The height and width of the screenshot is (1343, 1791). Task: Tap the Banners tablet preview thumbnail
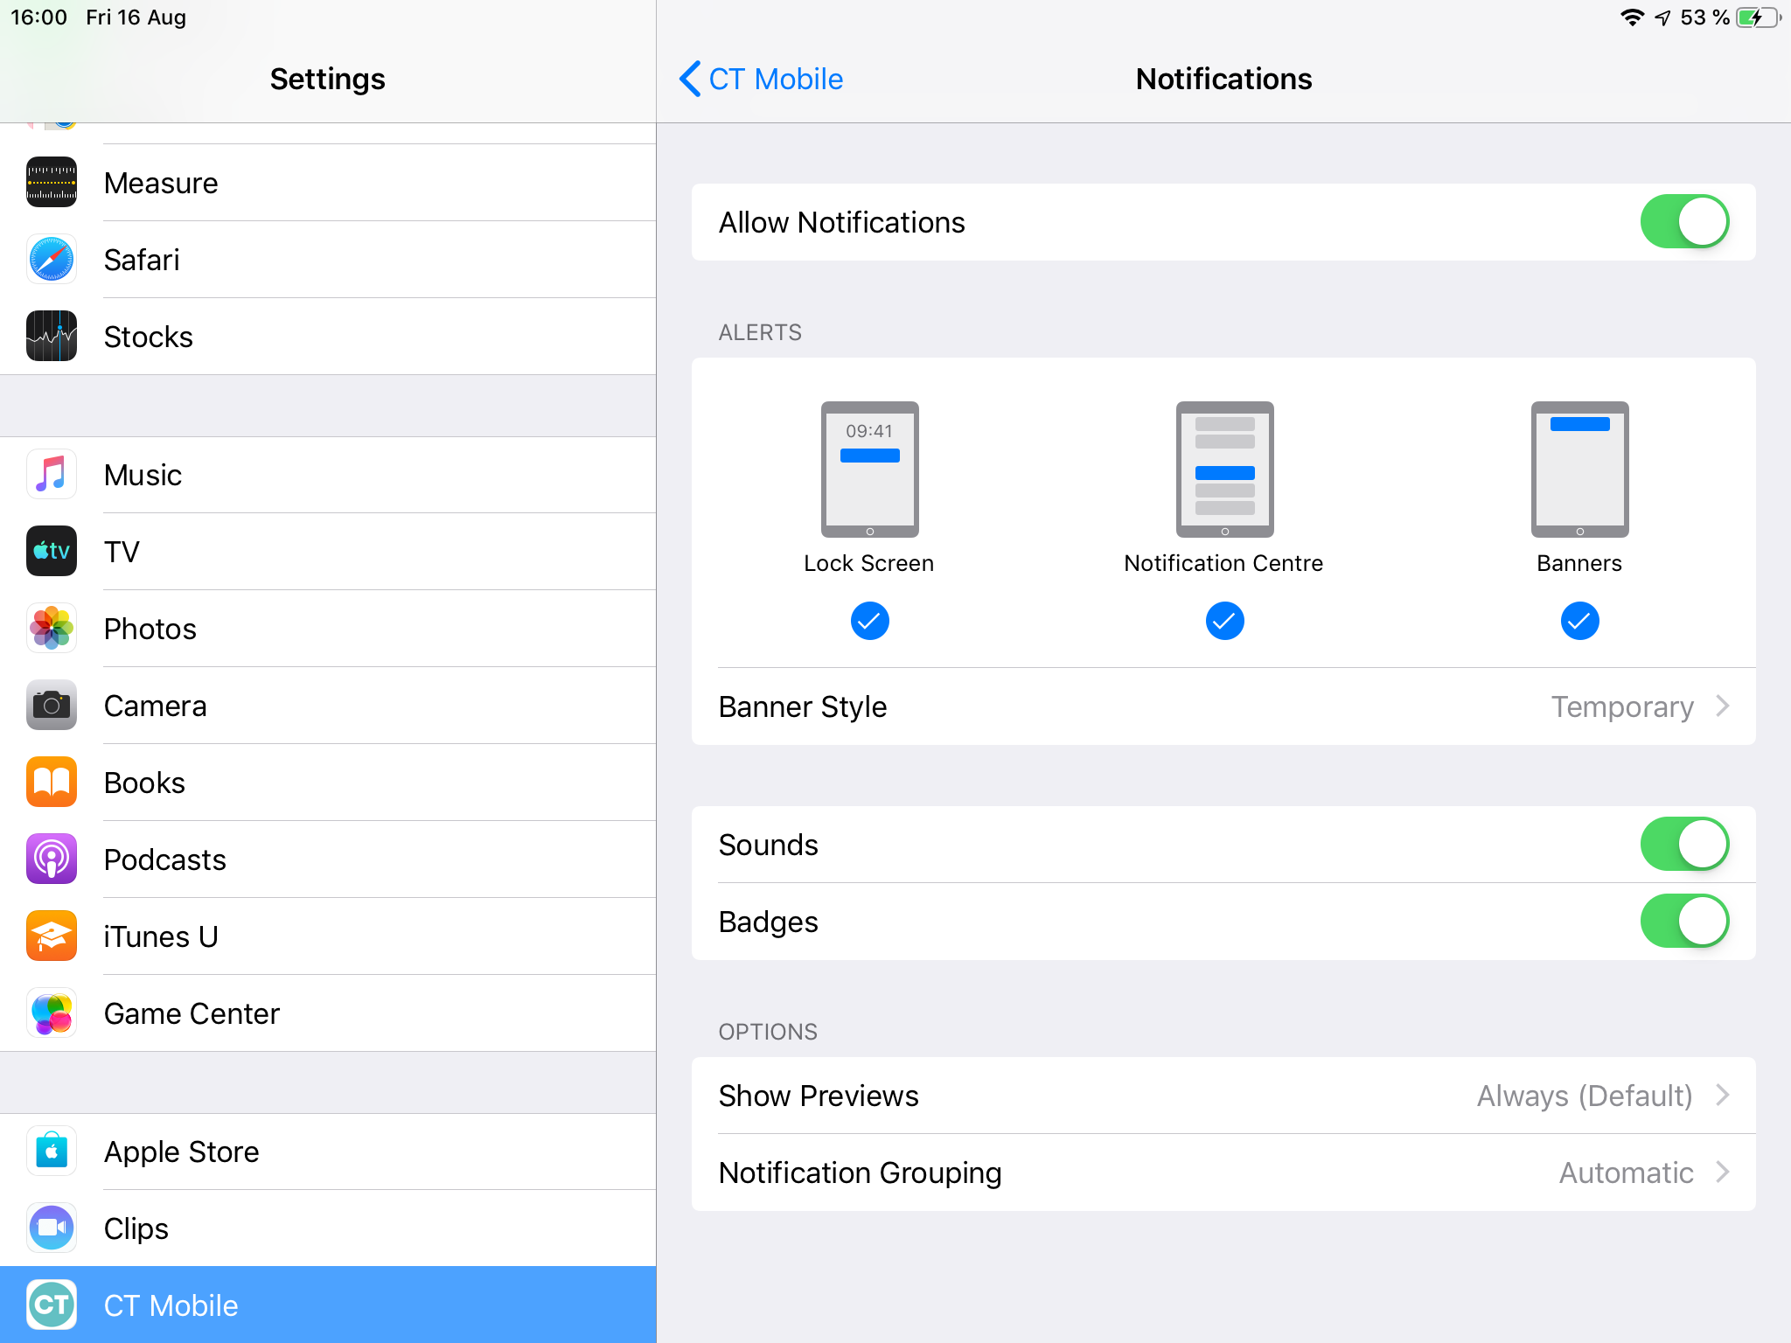[1579, 470]
